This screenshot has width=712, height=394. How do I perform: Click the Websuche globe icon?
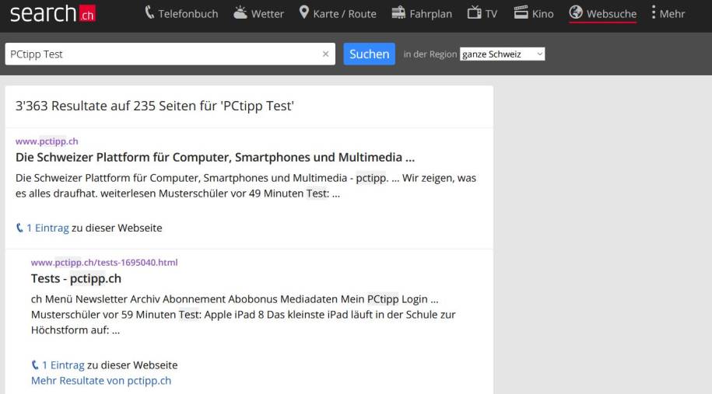tap(576, 12)
